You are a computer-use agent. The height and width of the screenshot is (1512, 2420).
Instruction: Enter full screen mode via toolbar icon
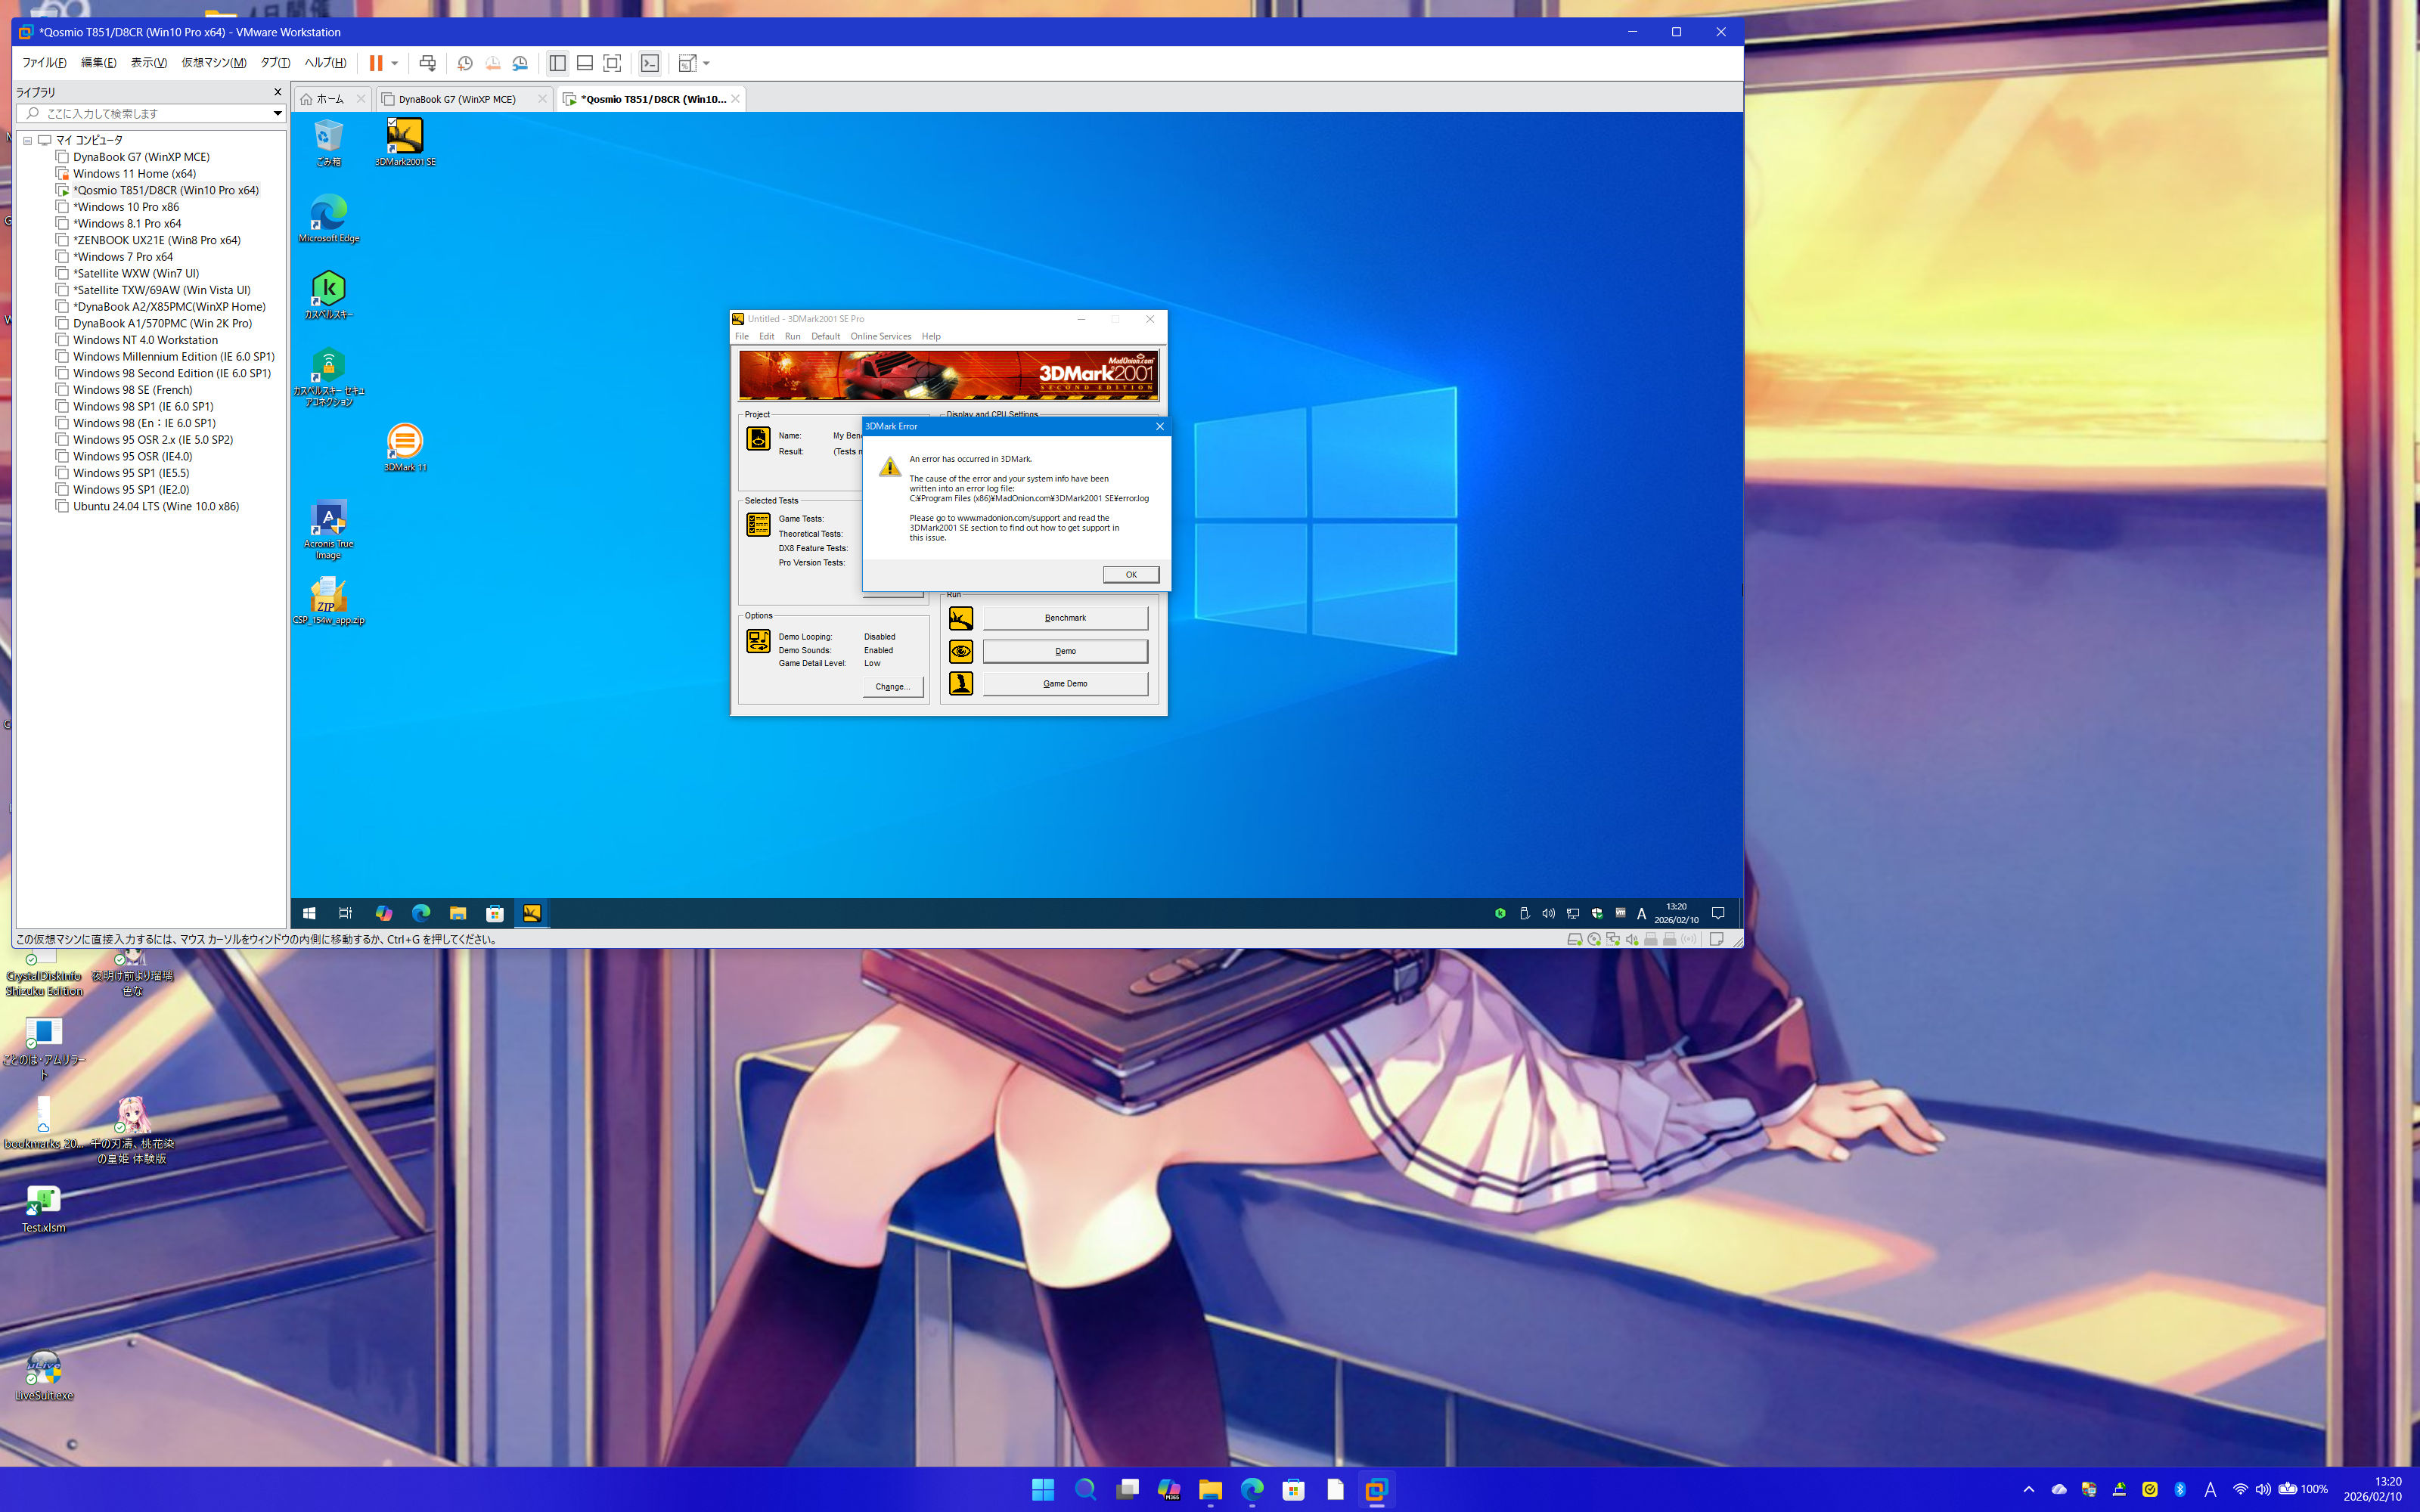tap(612, 63)
